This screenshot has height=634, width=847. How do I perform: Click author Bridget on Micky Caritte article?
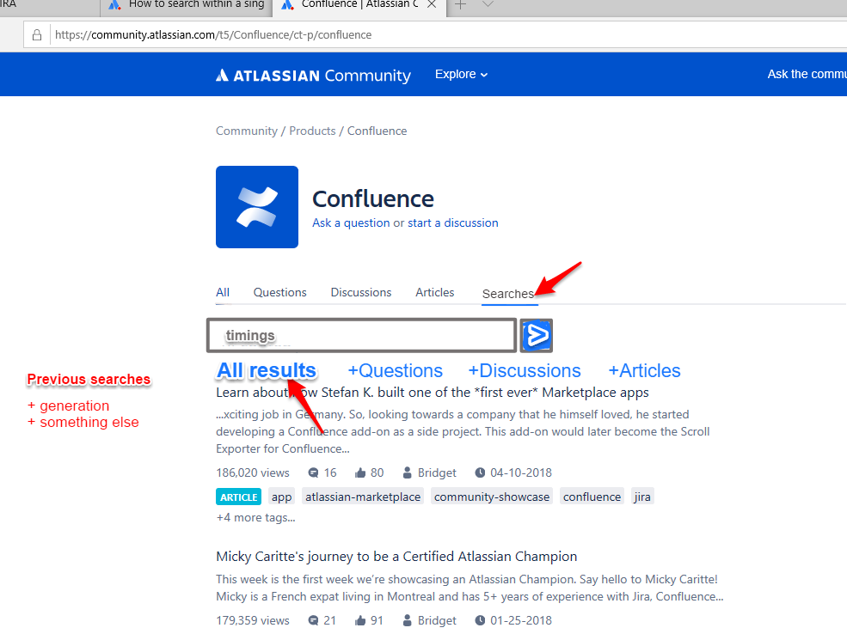pyautogui.click(x=437, y=620)
